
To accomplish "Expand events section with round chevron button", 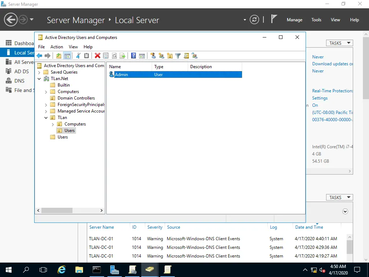I will [x=345, y=211].
